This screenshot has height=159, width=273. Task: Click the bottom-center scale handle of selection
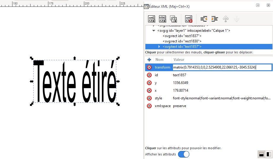[x=74, y=104]
